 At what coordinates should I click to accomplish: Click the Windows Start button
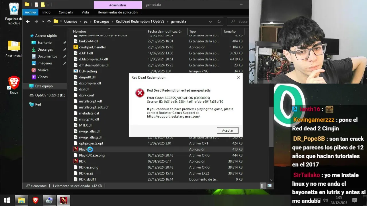tap(7, 200)
